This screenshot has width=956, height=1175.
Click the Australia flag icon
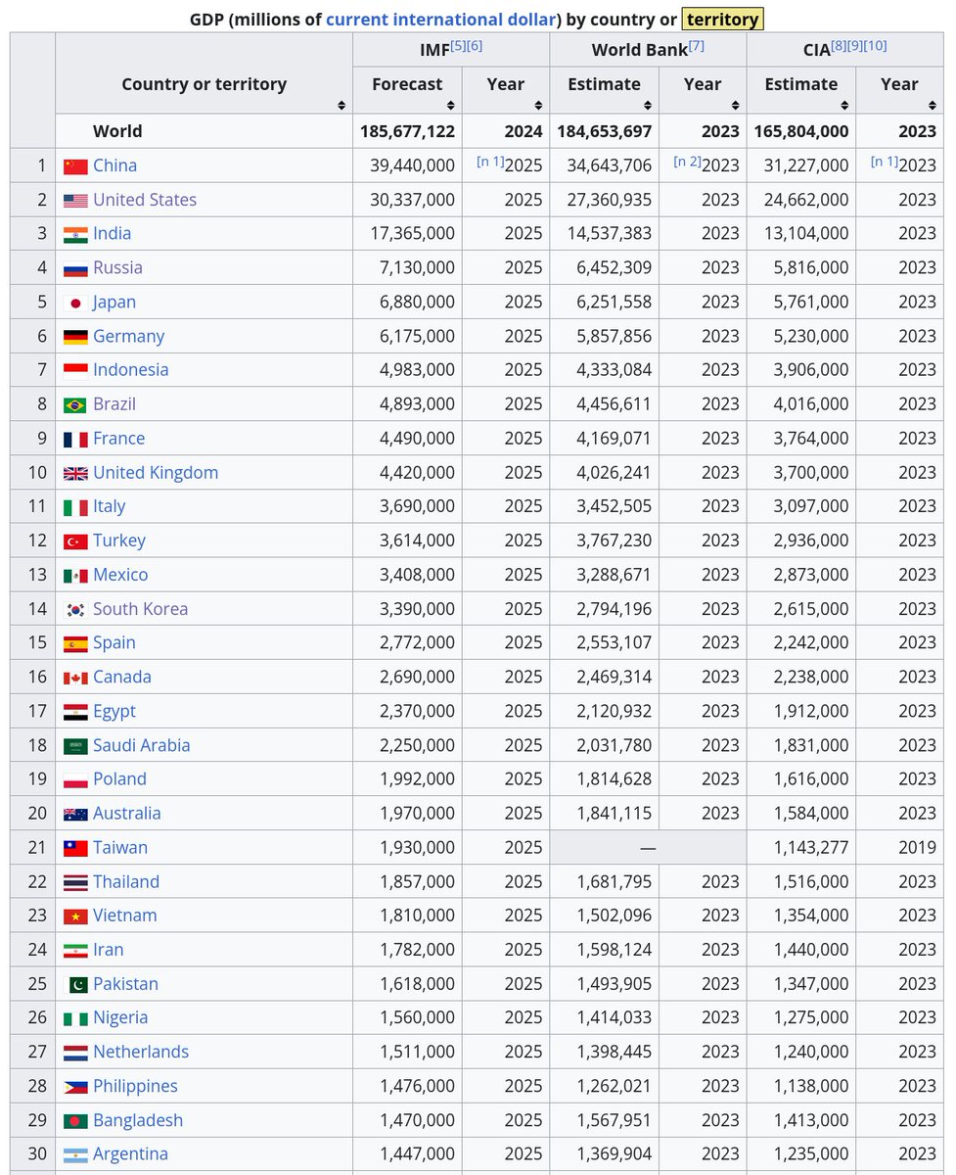[75, 814]
